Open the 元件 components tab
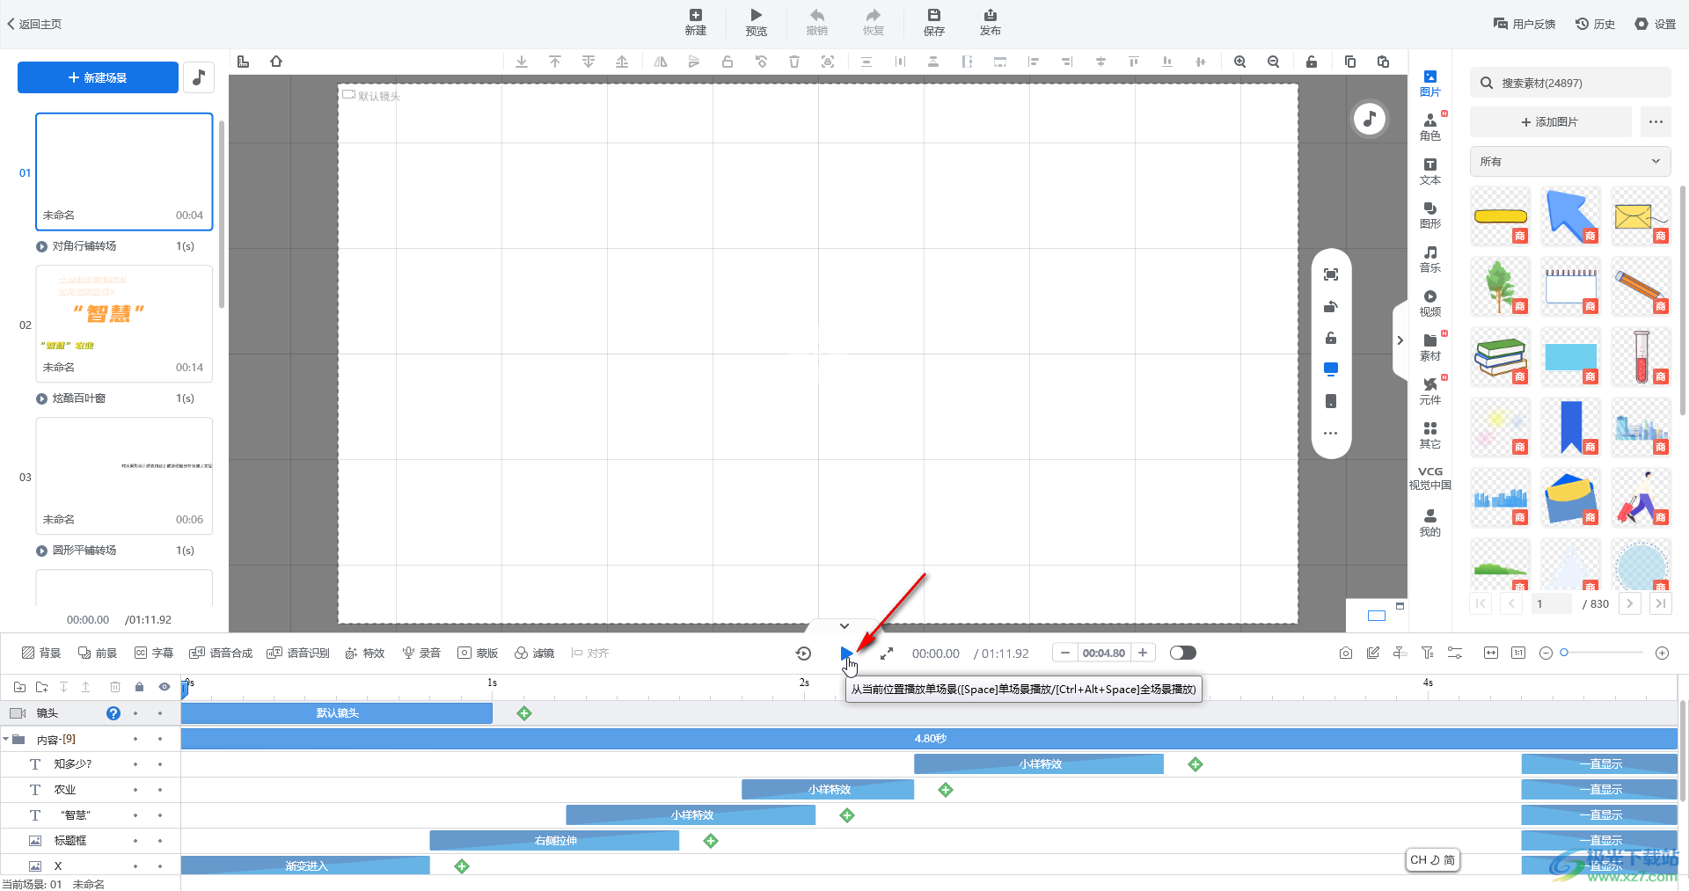This screenshot has width=1689, height=891. click(1430, 391)
